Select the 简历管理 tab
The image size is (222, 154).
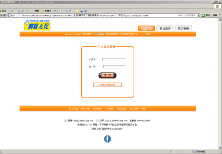pos(184,28)
